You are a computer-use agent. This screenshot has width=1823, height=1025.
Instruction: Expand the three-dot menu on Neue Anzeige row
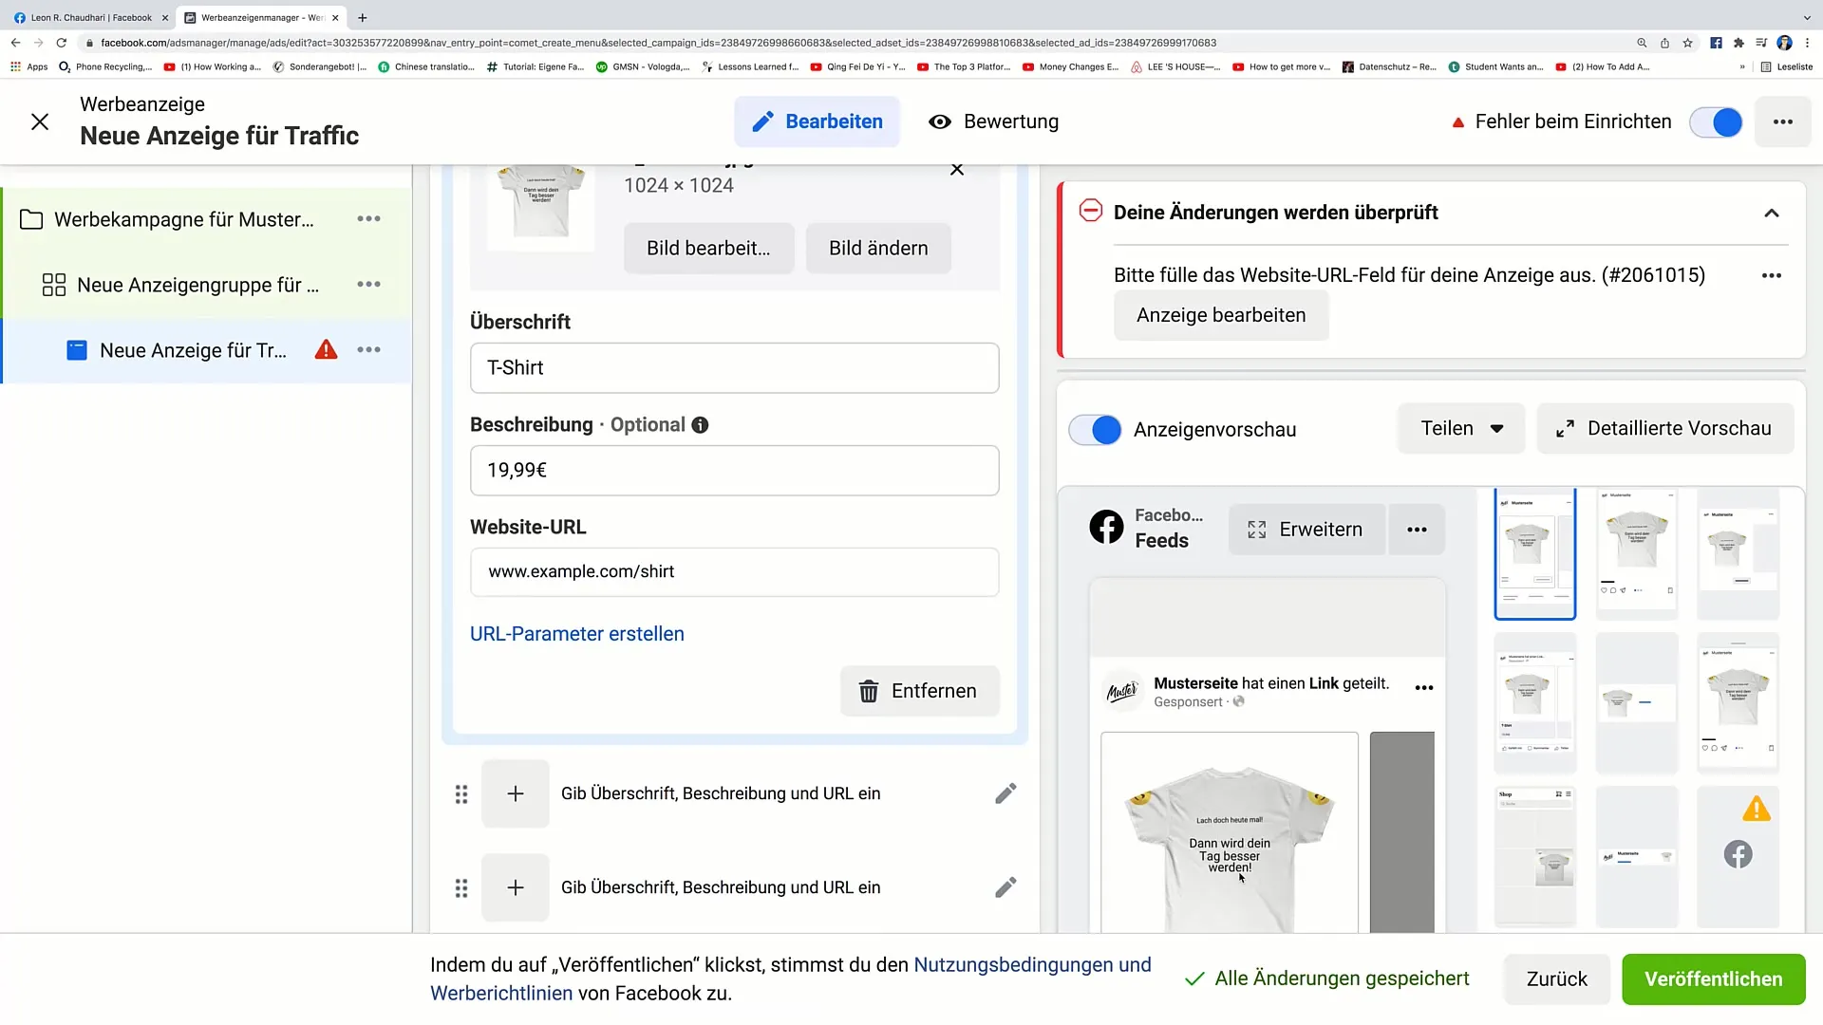pos(370,350)
